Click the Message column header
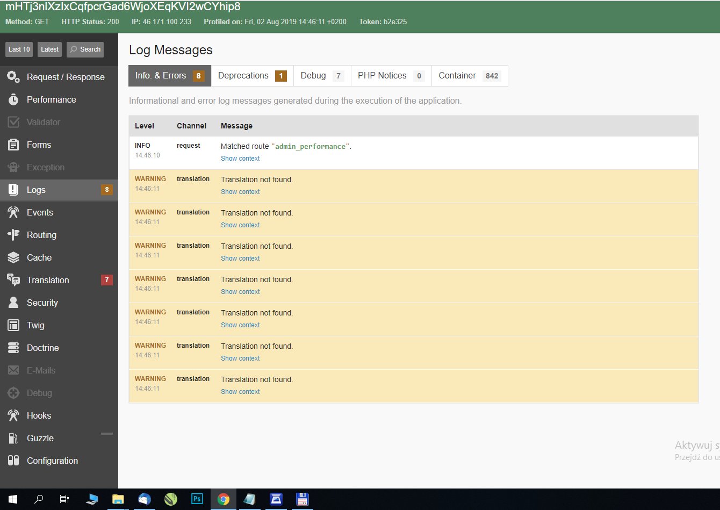The height and width of the screenshot is (510, 720). (x=236, y=126)
